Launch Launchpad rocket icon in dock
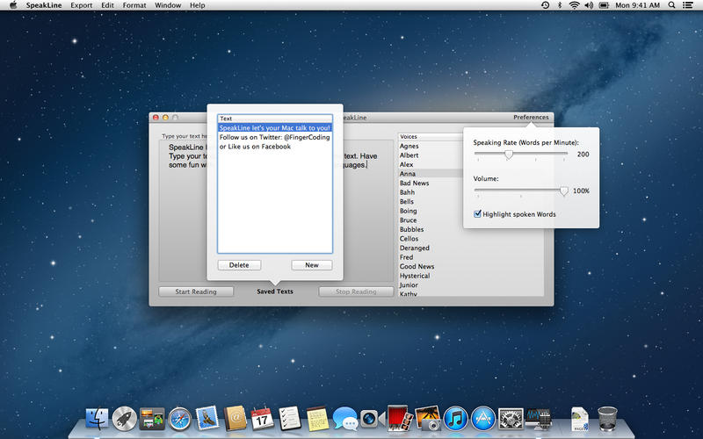The height and width of the screenshot is (439, 703). pyautogui.click(x=124, y=419)
